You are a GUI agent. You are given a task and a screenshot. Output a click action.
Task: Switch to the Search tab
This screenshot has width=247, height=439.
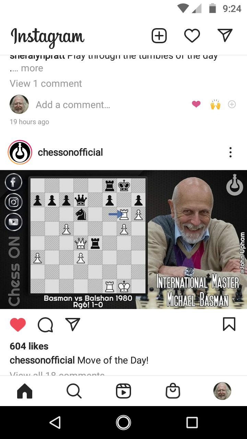[74, 391]
